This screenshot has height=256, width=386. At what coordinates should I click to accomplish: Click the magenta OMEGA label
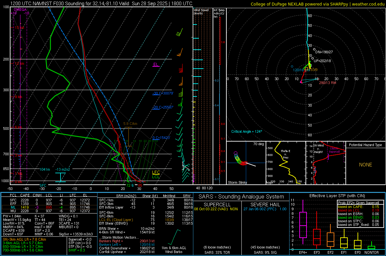click(20, 9)
